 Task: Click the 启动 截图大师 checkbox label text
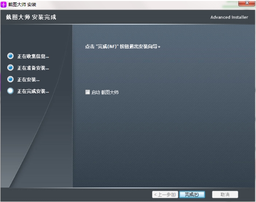pyautogui.click(x=105, y=92)
